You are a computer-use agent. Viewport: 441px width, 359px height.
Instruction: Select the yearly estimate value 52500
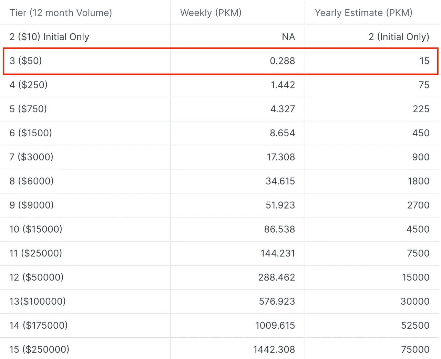[415, 325]
